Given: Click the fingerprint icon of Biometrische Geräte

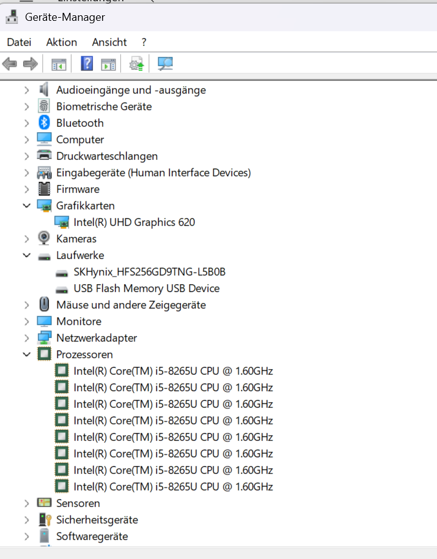Looking at the screenshot, I should coord(44,107).
